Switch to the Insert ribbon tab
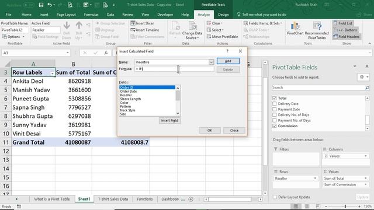The image size is (374, 210). pos(44,15)
